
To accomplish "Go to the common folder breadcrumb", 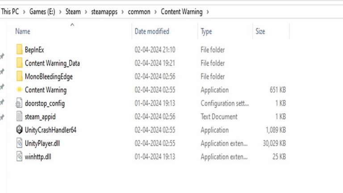I will click(139, 12).
